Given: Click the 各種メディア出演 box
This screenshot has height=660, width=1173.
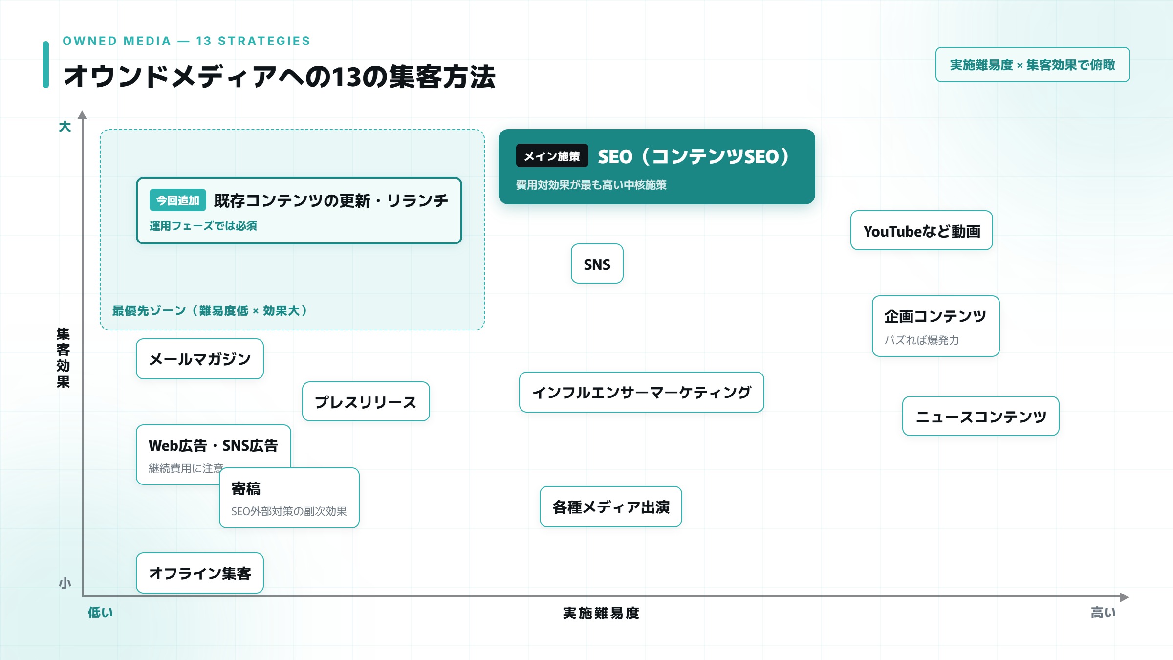Looking at the screenshot, I should pyautogui.click(x=610, y=506).
